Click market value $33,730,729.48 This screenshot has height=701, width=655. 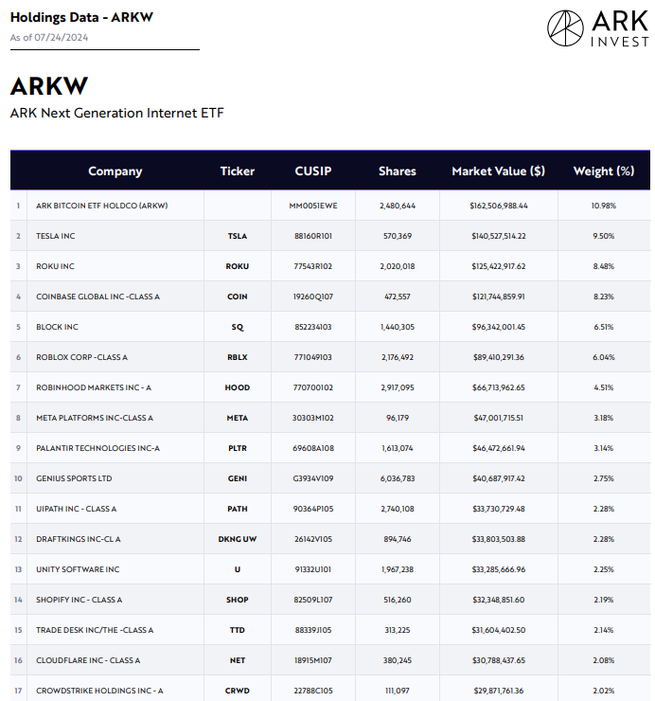[499, 509]
